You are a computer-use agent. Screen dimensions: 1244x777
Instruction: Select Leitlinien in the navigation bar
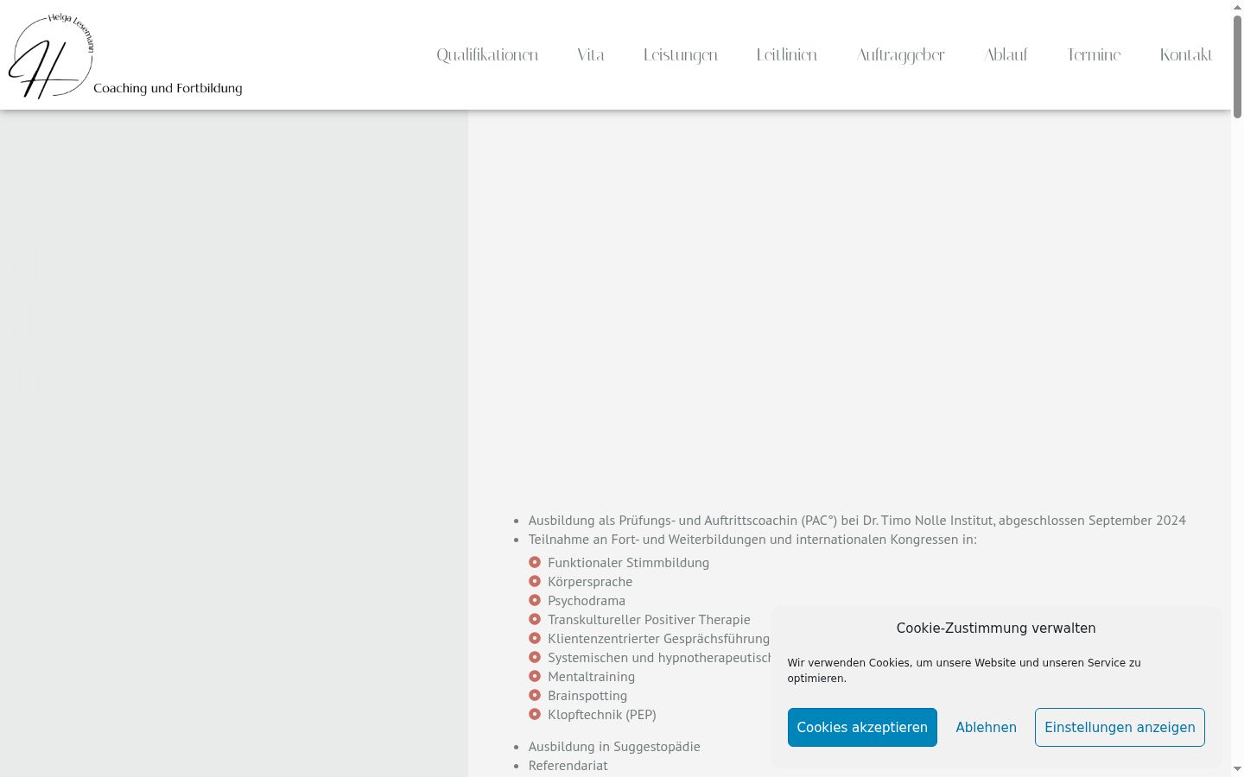pyautogui.click(x=787, y=55)
